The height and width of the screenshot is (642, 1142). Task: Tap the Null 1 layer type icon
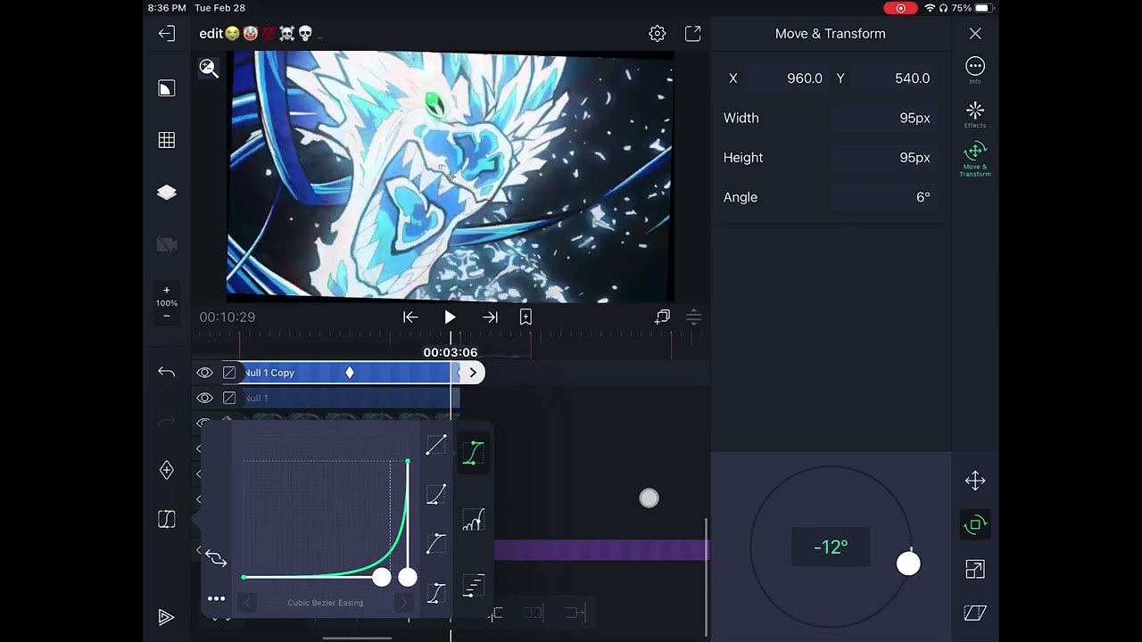tap(229, 398)
